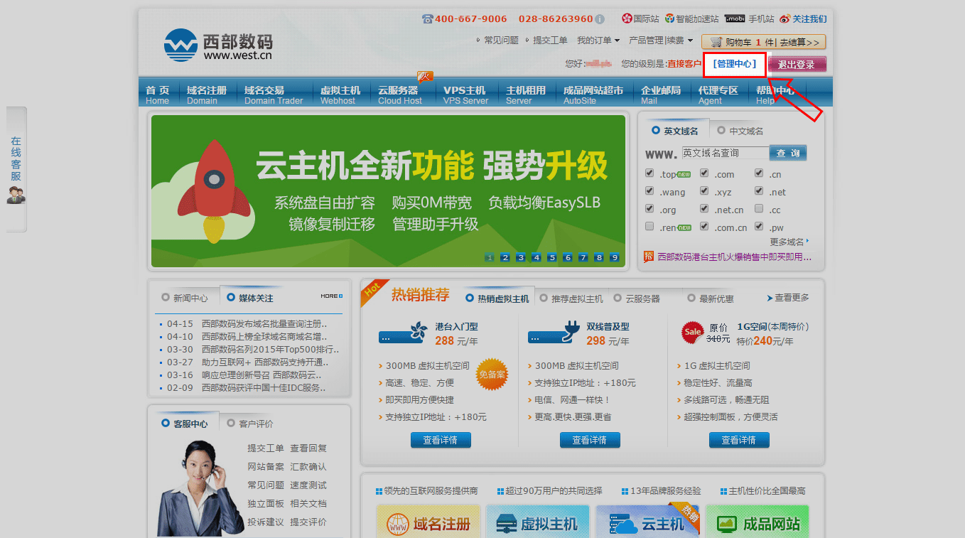Click the Weibo 关注我们 icon
The height and width of the screenshot is (538, 965).
(785, 19)
